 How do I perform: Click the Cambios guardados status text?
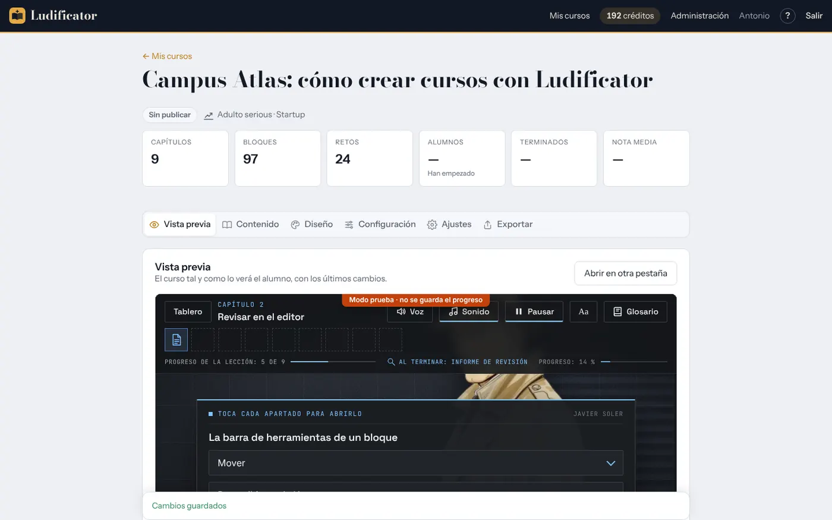(189, 506)
